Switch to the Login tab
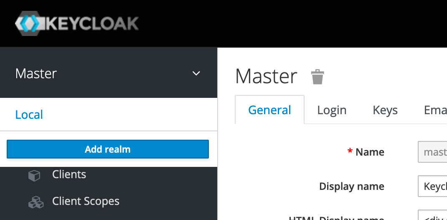The image size is (447, 220). pos(332,110)
